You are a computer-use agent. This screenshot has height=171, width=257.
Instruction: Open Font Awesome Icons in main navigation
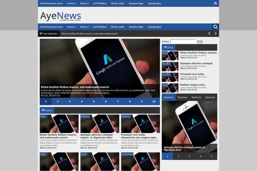[x=51, y=27]
